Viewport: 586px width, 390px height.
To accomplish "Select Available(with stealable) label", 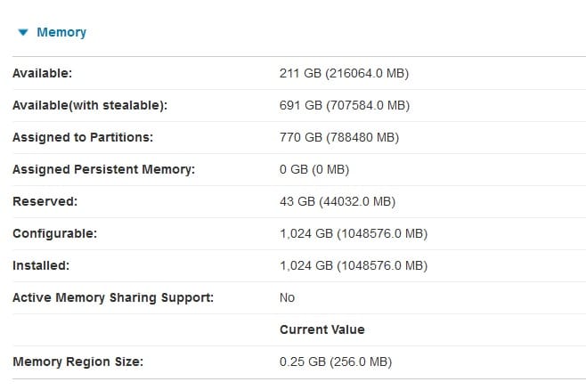I will 90,105.
